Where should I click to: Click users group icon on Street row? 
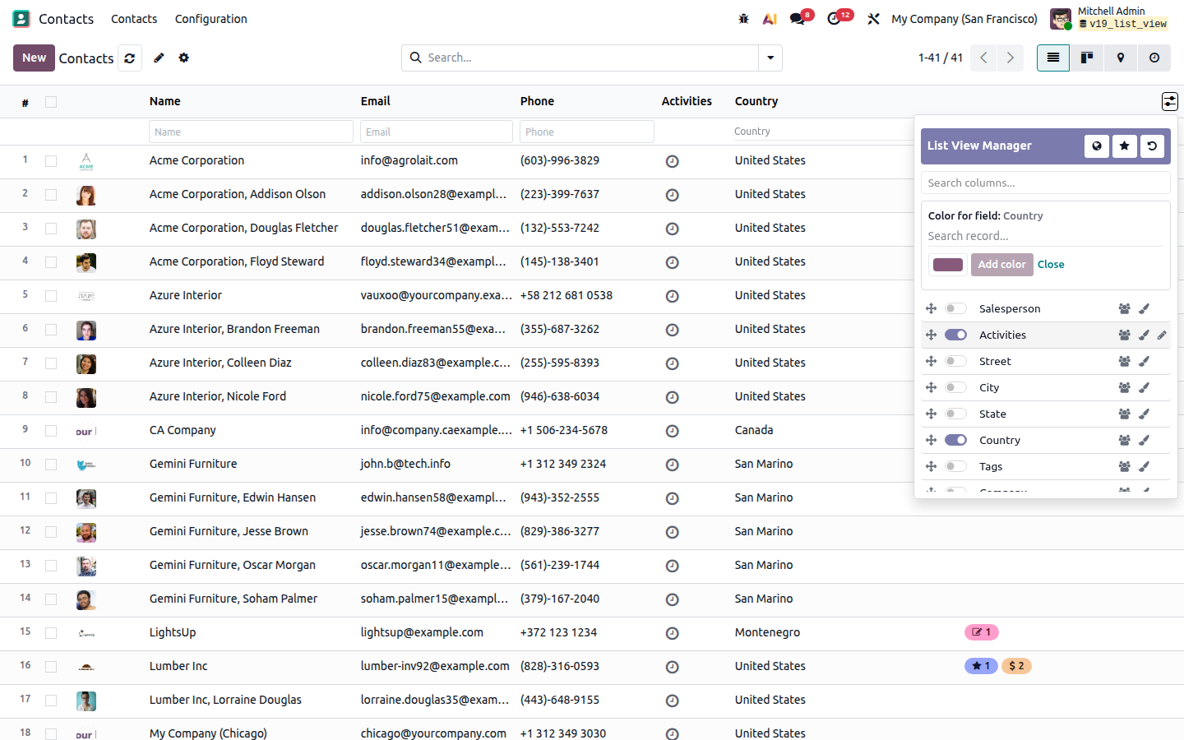click(x=1124, y=361)
